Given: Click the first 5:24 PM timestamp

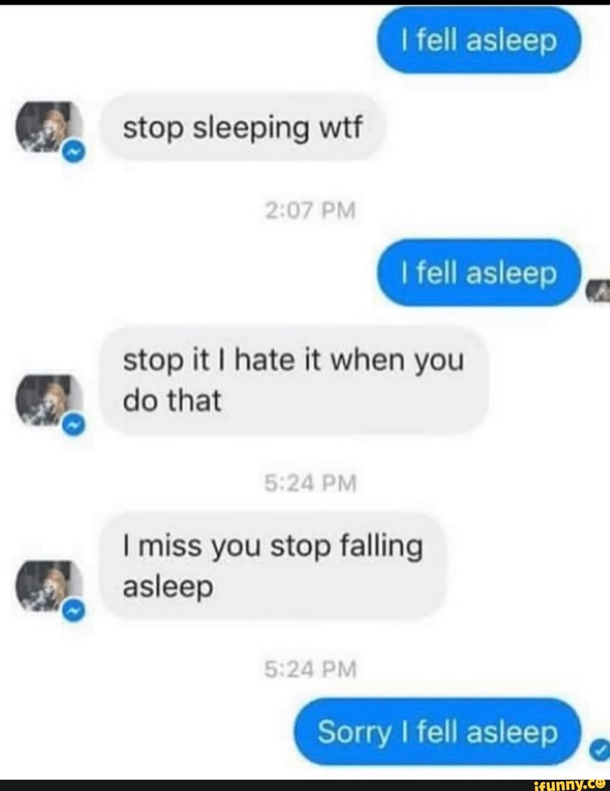Looking at the screenshot, I should [x=311, y=484].
